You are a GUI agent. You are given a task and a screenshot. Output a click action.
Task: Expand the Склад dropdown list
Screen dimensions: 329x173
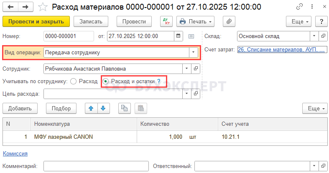point(314,36)
